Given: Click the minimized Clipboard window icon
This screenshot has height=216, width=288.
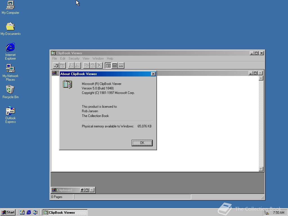Looking at the screenshot, I should click(54, 190).
